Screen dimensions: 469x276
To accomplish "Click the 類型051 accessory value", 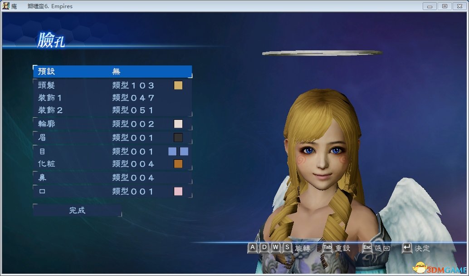I will click(x=133, y=110).
